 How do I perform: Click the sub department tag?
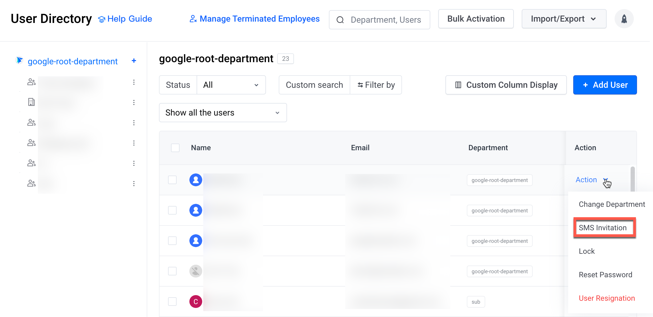point(476,302)
